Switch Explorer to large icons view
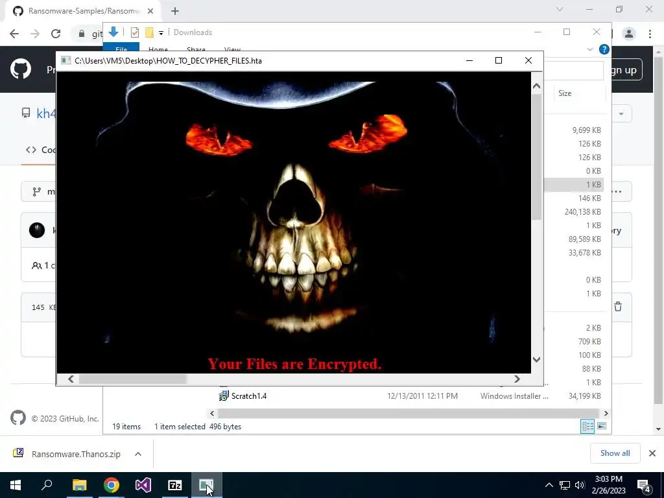664x498 pixels. tap(602, 426)
